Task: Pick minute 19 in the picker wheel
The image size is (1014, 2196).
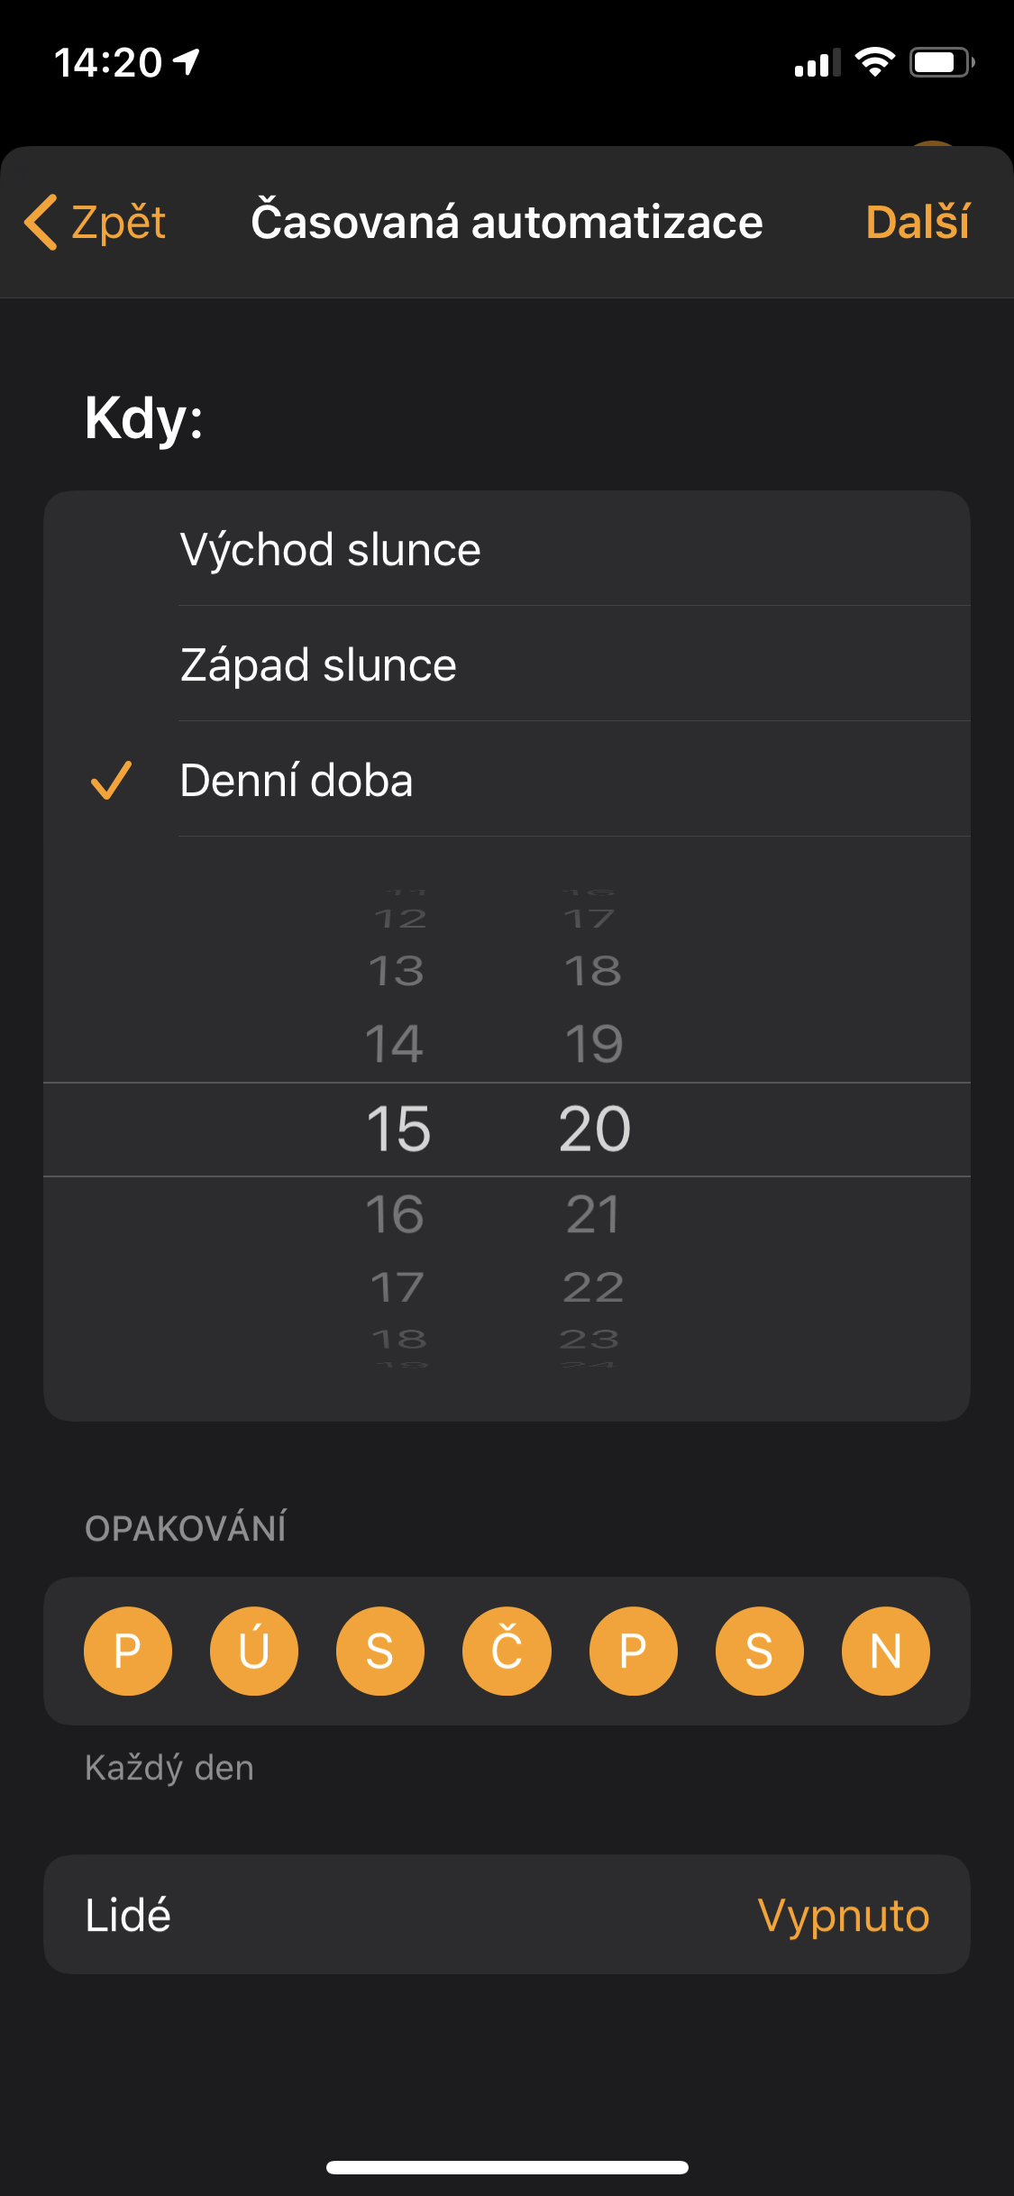Action: (x=594, y=1044)
